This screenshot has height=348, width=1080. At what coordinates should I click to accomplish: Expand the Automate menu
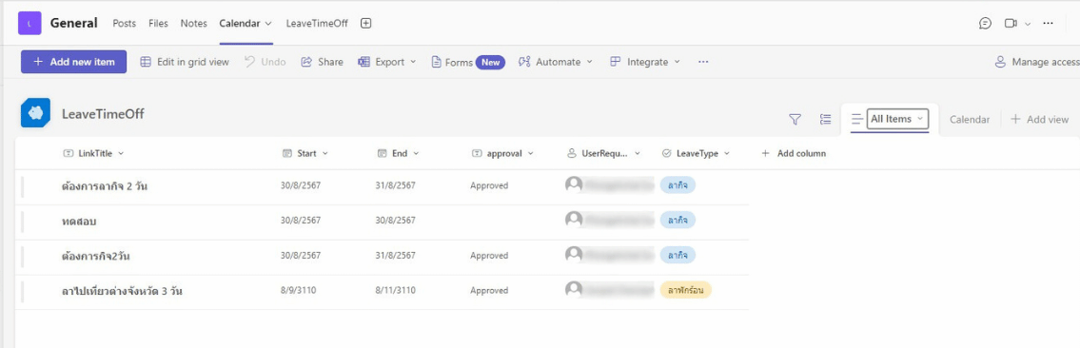556,62
